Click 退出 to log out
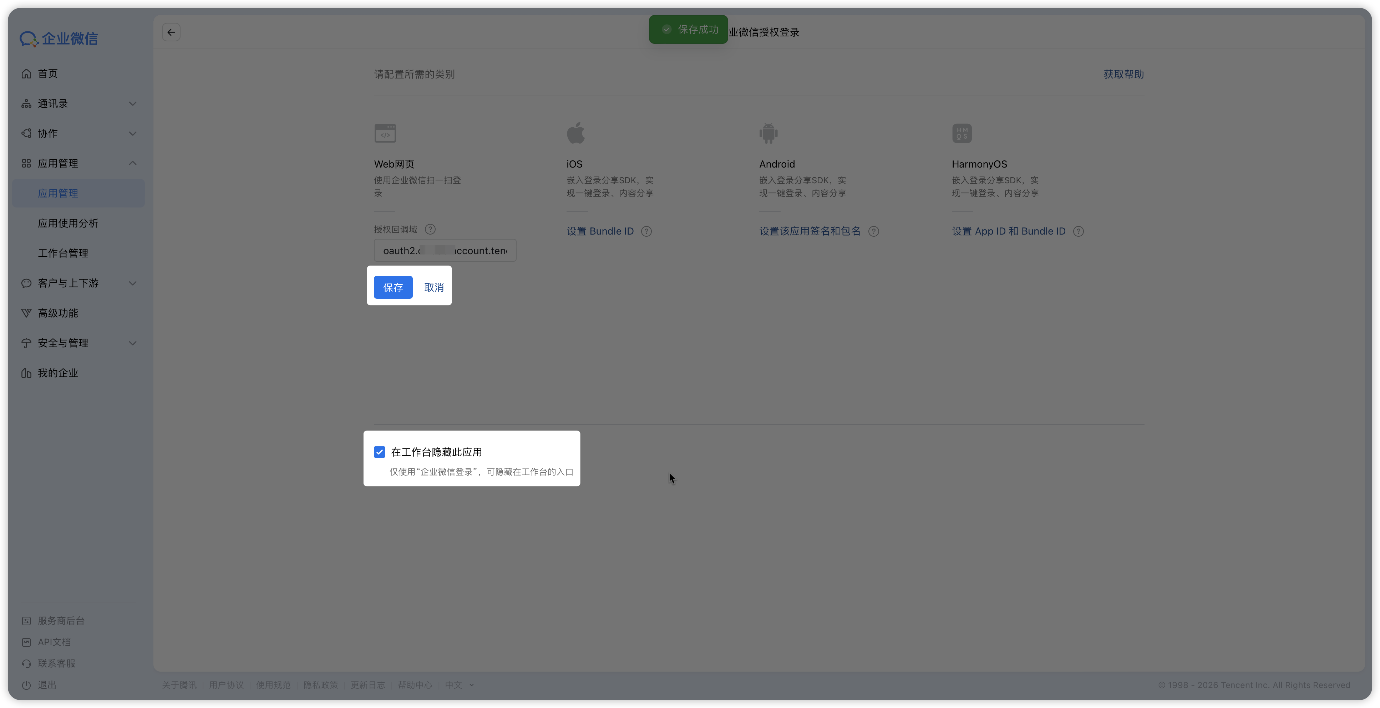 point(47,685)
